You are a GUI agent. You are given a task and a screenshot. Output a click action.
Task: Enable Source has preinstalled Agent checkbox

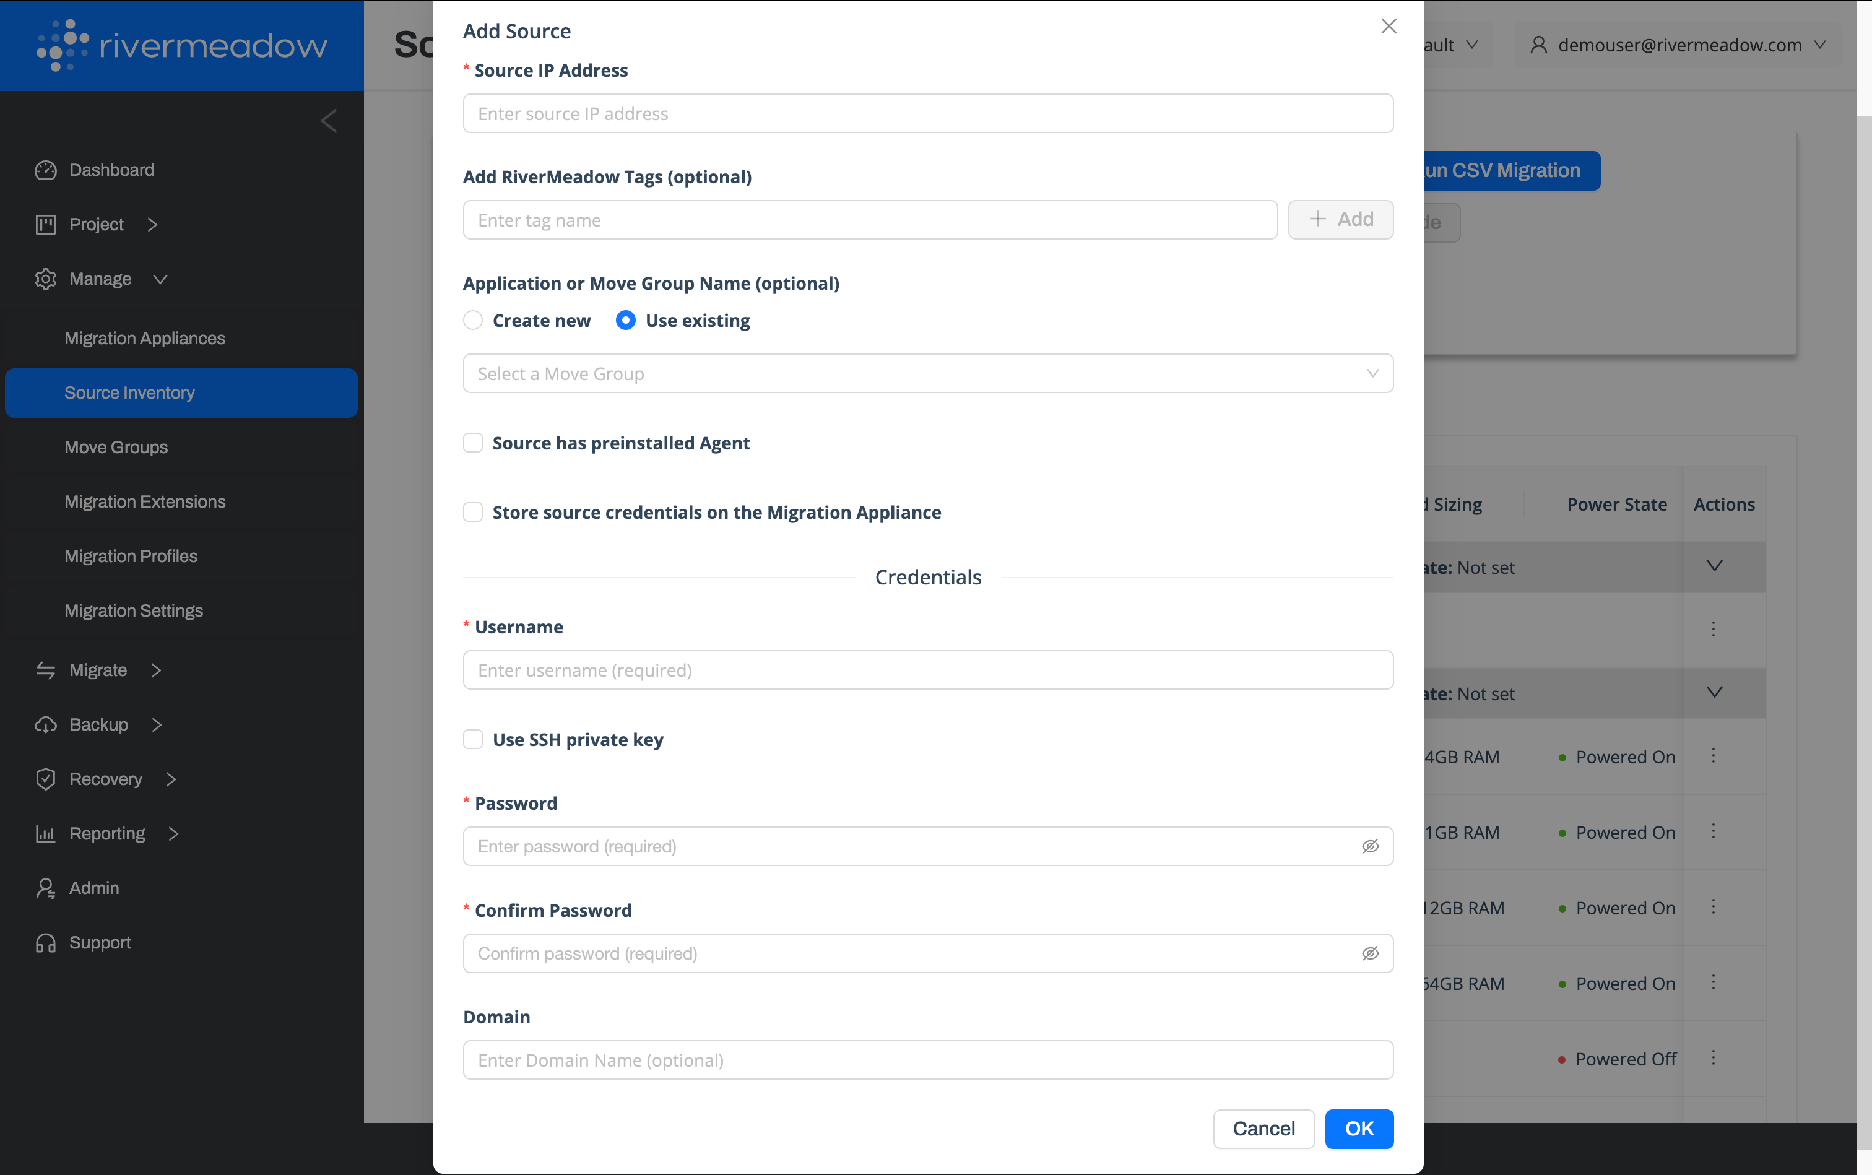[x=473, y=443]
